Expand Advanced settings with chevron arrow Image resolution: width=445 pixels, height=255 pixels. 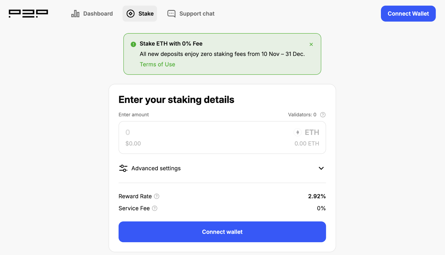pyautogui.click(x=321, y=168)
